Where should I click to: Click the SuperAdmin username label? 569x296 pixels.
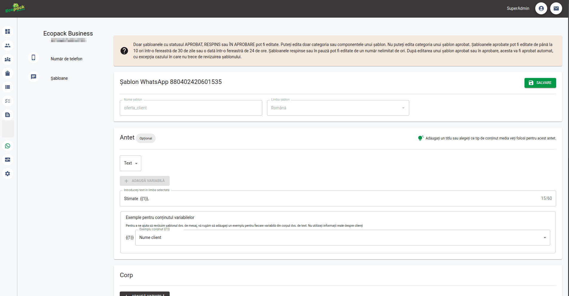click(x=518, y=8)
